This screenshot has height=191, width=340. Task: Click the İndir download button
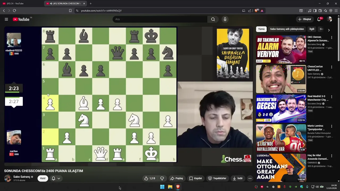[x=238, y=179]
